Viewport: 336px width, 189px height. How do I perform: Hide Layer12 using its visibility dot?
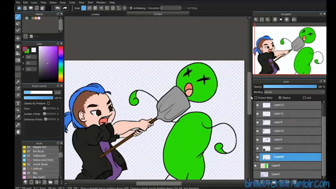pos(257,105)
